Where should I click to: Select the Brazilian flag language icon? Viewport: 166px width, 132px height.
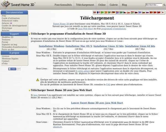102,12
